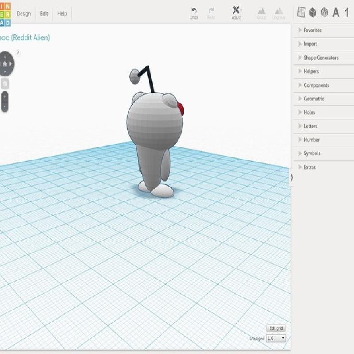This screenshot has width=354, height=354.
Task: Click the Redo button
Action: (211, 13)
